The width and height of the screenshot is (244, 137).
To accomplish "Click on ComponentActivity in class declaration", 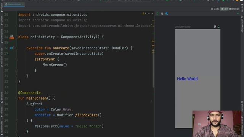I will (x=78, y=37).
